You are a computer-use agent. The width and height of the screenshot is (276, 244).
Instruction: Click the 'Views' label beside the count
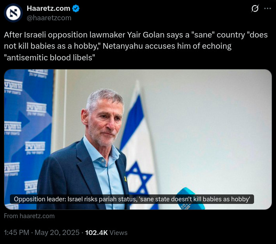[118, 233]
